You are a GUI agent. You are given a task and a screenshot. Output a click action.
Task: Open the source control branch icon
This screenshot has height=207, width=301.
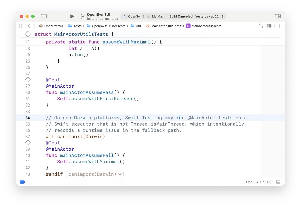[x=82, y=16]
